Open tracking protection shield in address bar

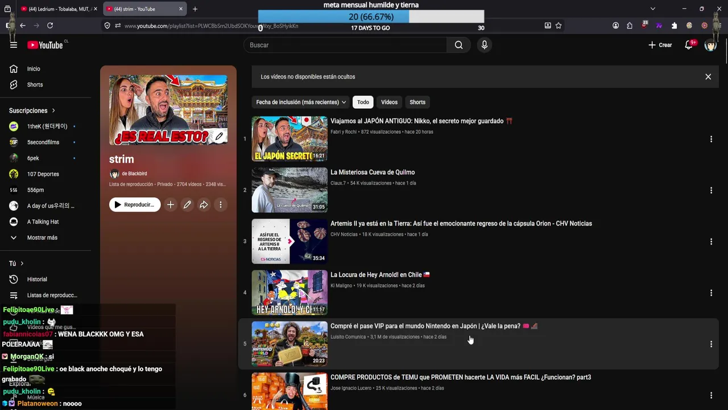point(107,26)
